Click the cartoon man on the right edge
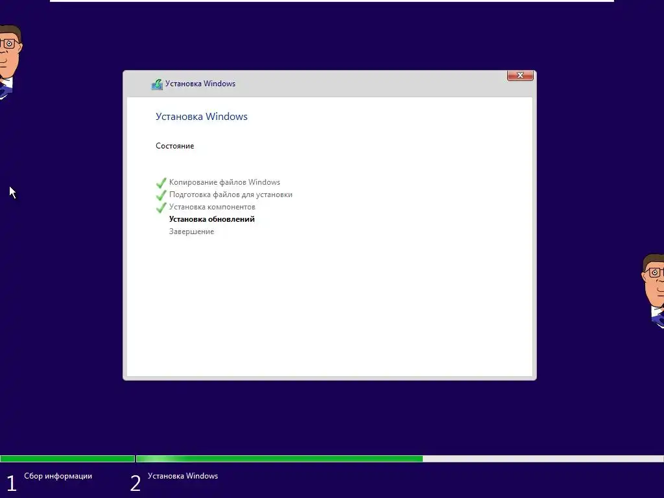The height and width of the screenshot is (498, 664). coord(652,291)
